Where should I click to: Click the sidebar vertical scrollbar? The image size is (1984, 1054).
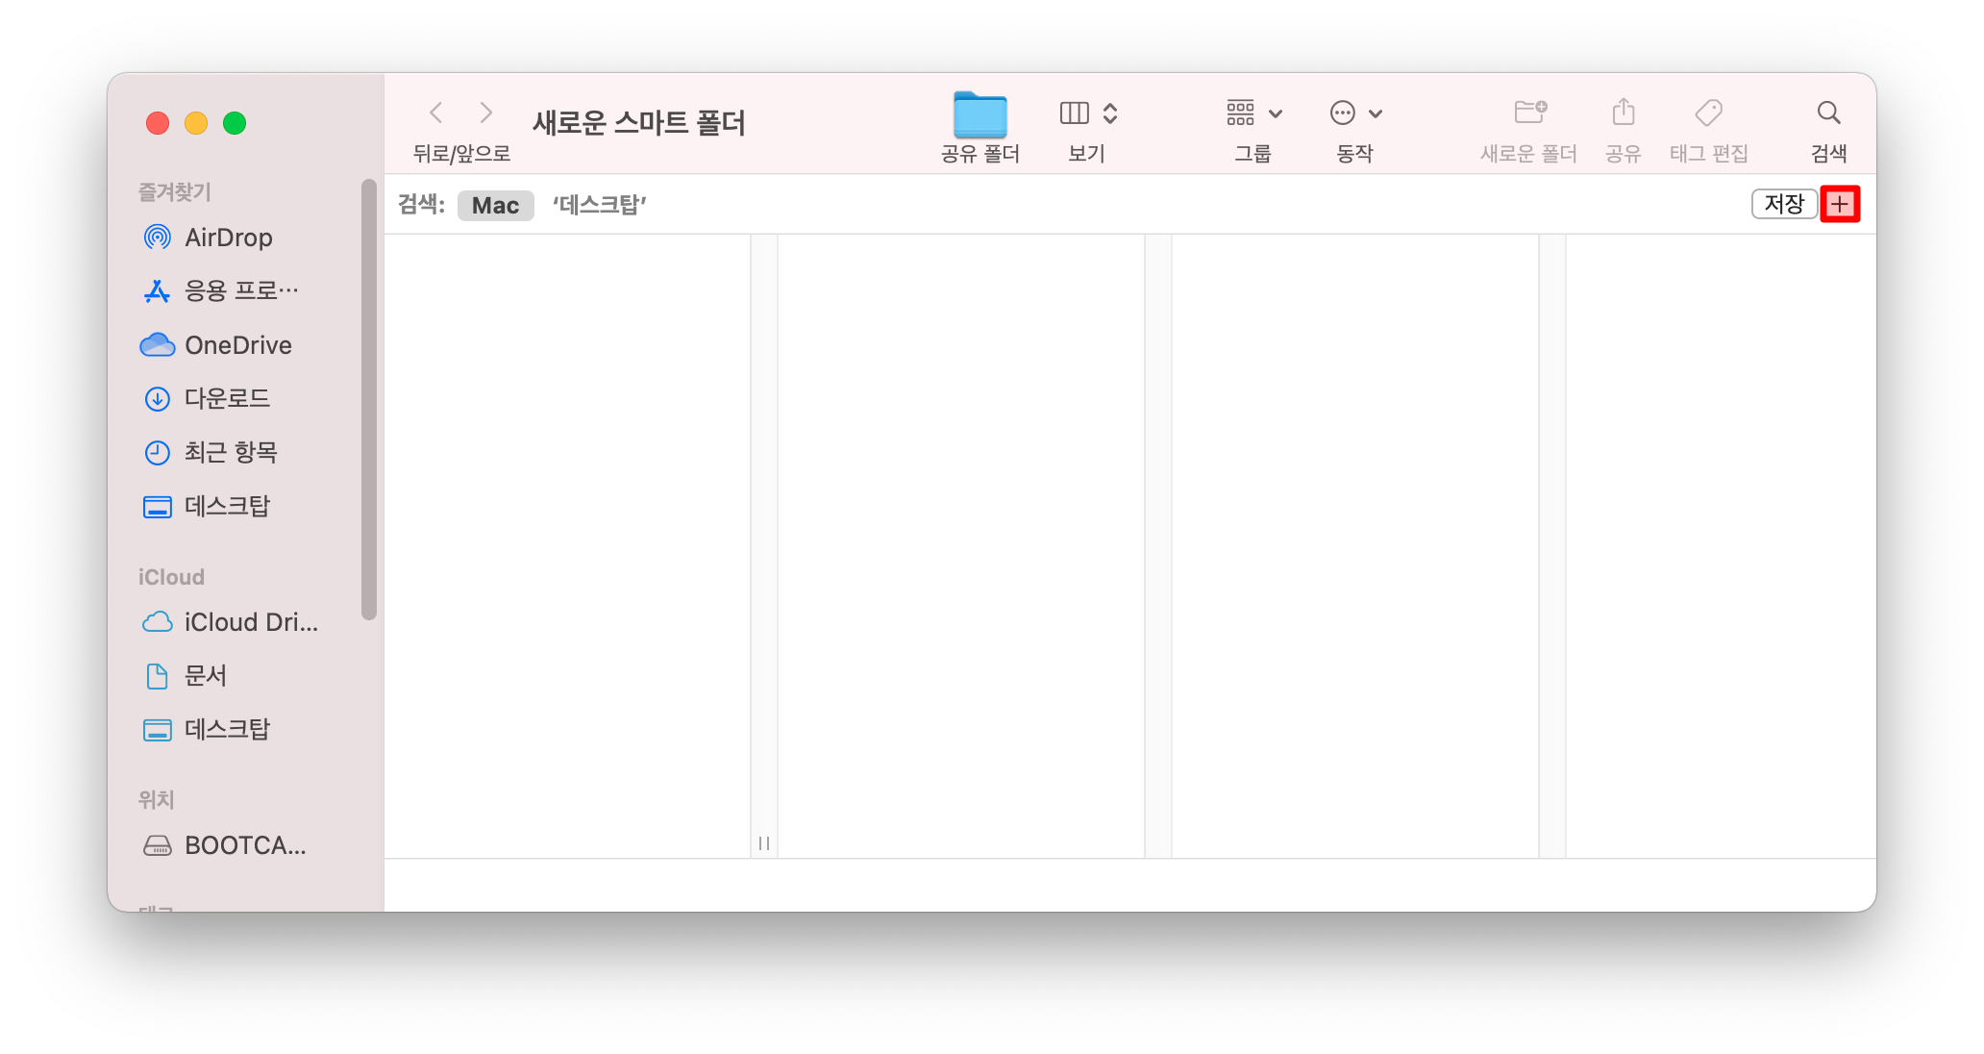(x=368, y=399)
